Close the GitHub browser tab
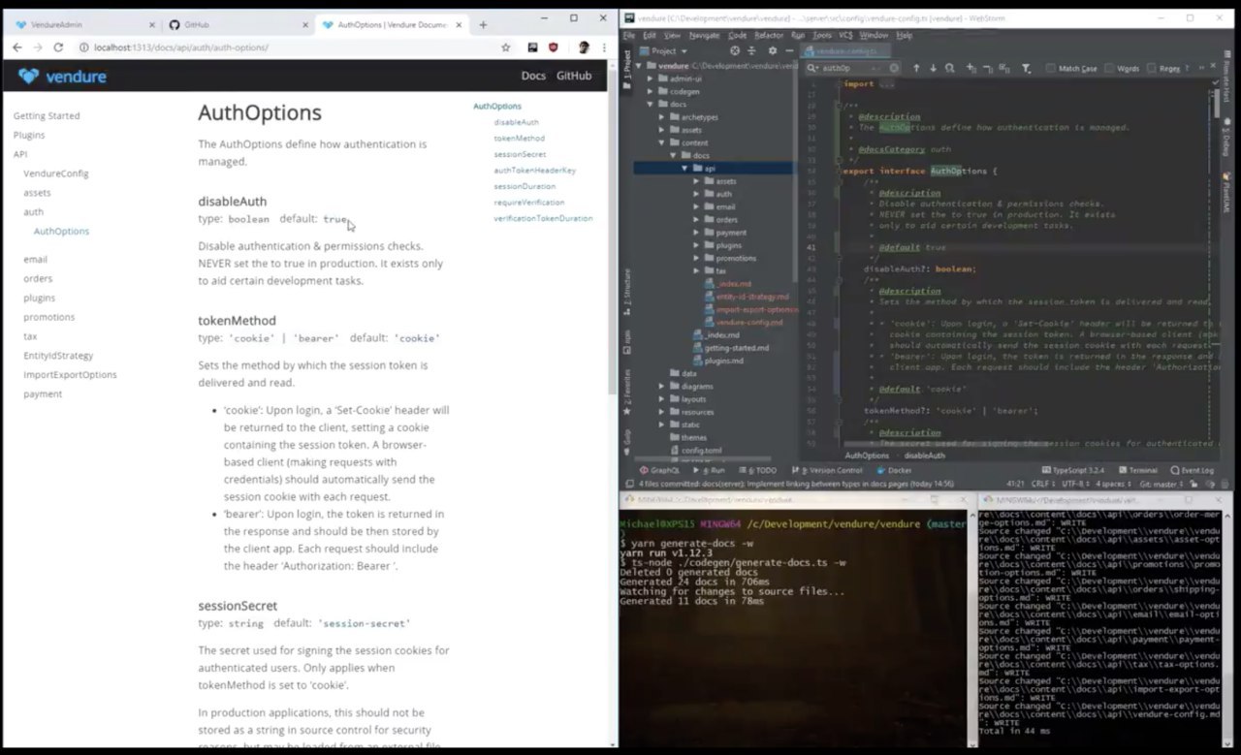 point(304,24)
